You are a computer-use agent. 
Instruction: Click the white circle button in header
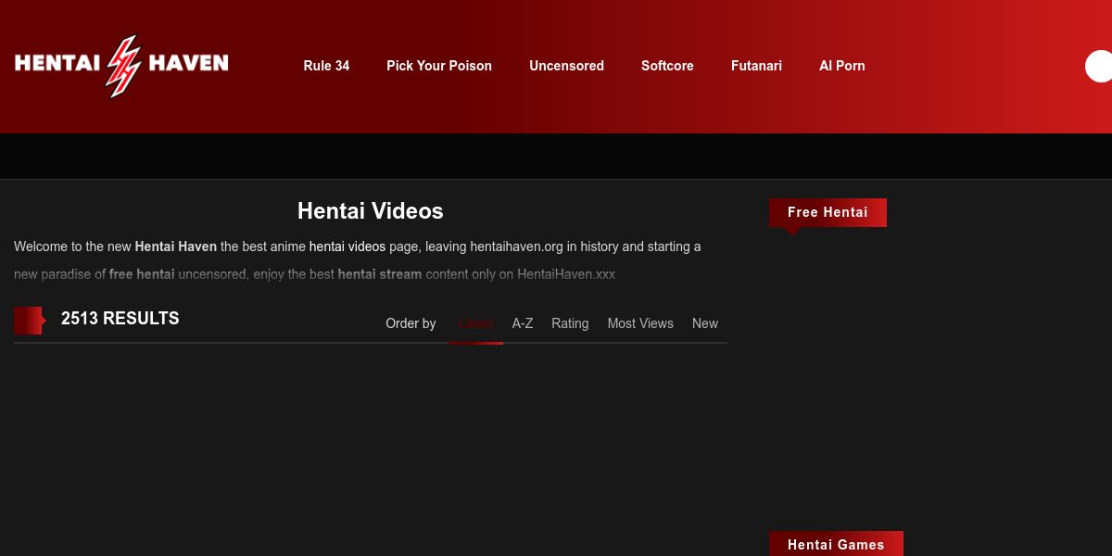1099,67
